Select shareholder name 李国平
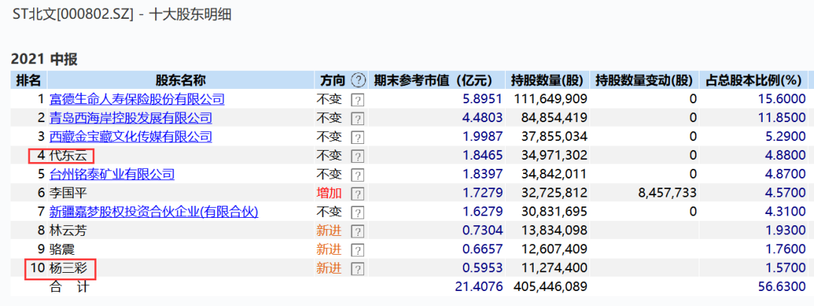 pos(68,193)
